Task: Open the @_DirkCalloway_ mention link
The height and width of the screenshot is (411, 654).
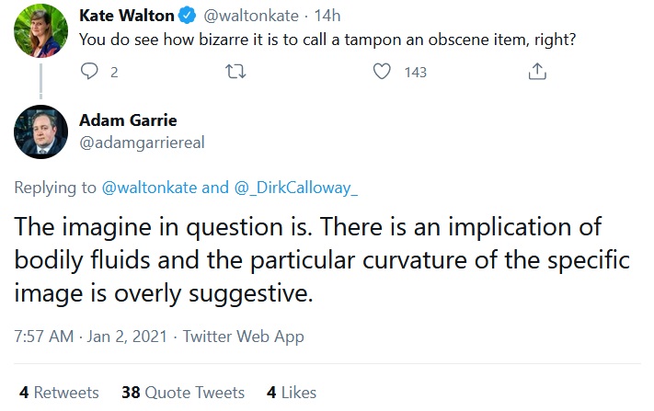Action: [x=295, y=188]
